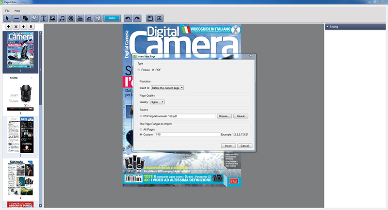Open the File menu

[7, 11]
